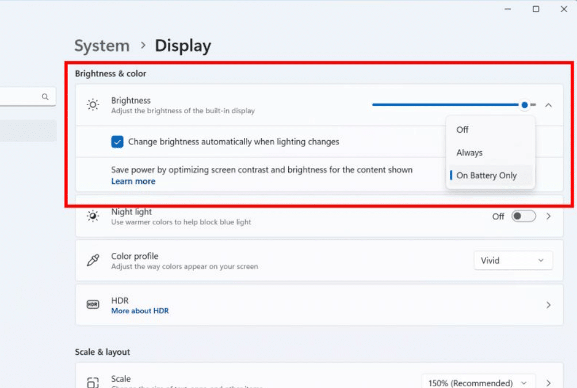Go back to System breadcrumb
Viewport: 577px width, 388px height.
coord(102,46)
